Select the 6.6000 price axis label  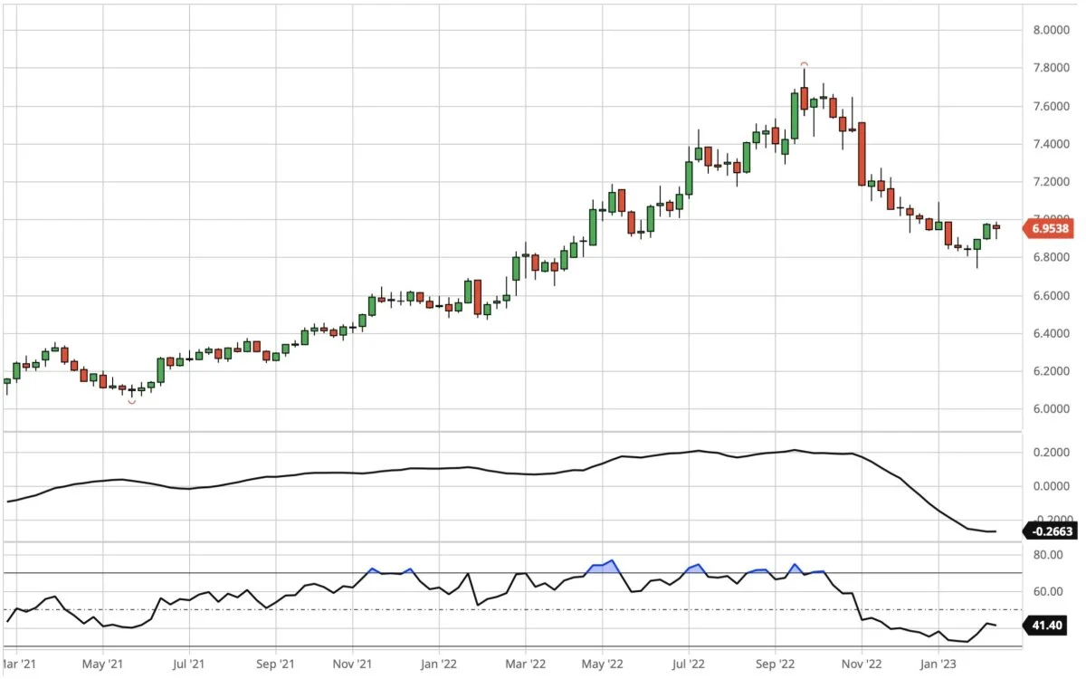click(x=1050, y=296)
